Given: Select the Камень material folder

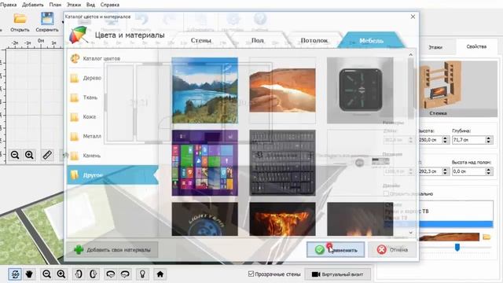Looking at the screenshot, I should [86, 156].
